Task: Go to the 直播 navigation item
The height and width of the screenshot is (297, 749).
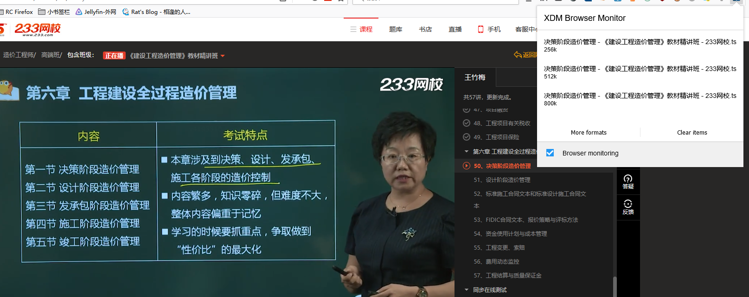Action: pyautogui.click(x=455, y=29)
